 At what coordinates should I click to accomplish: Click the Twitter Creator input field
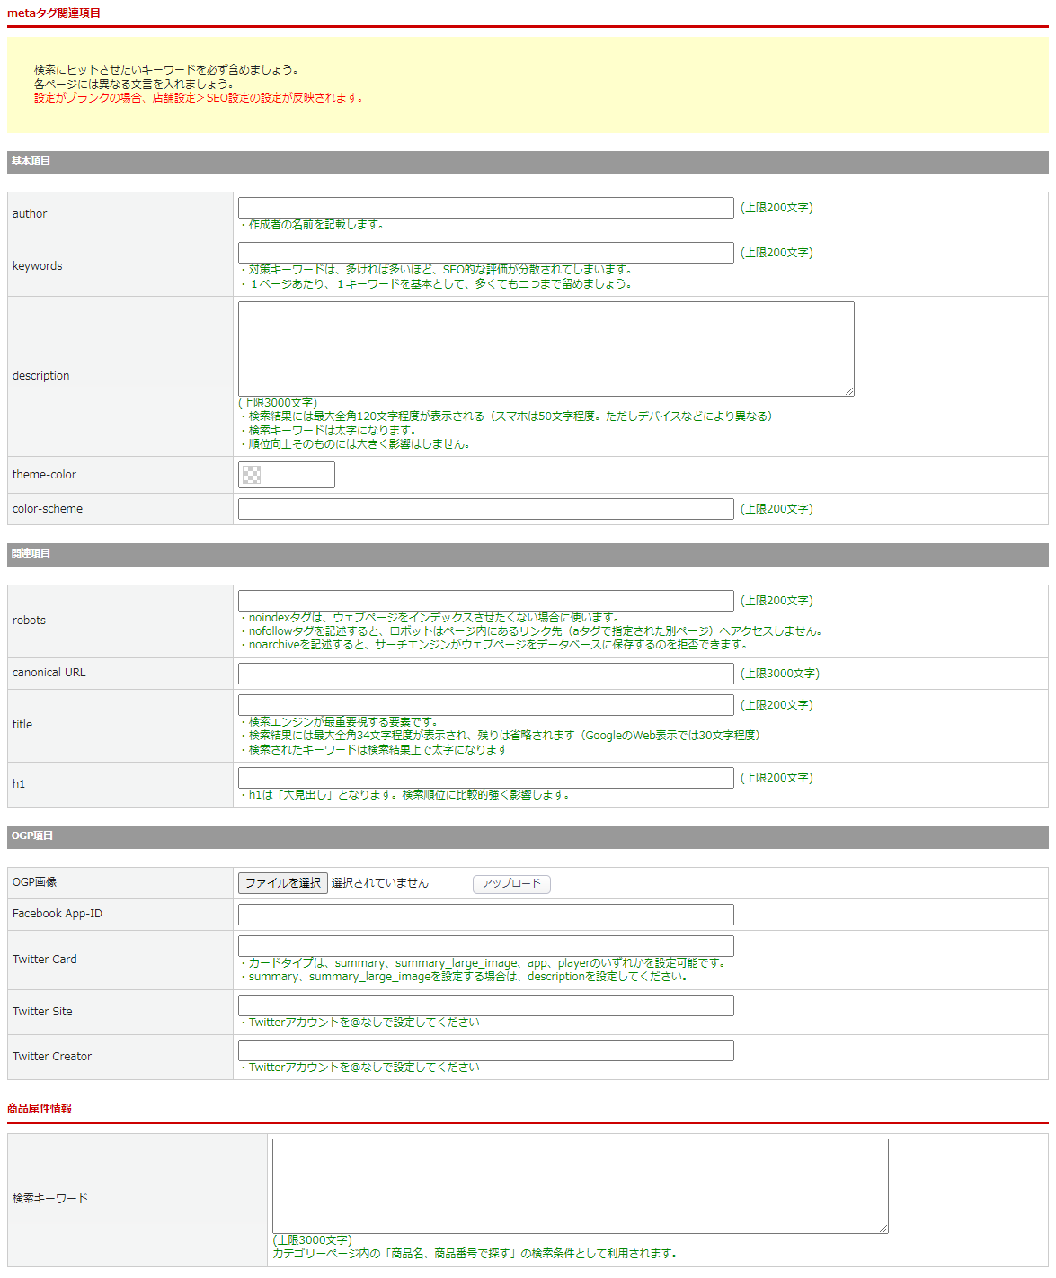coord(485,1050)
